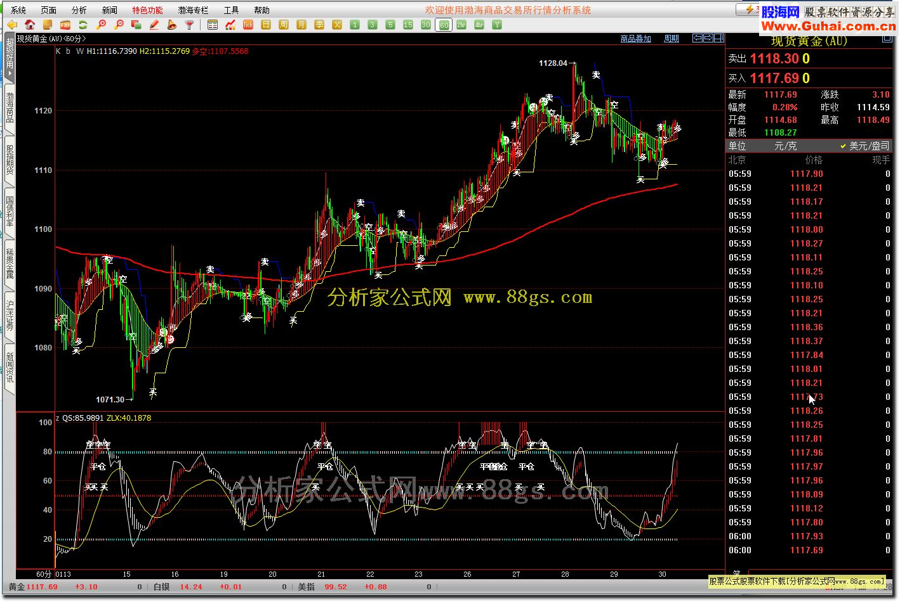Select the 60-minute period button
The height and width of the screenshot is (602, 900).
click(x=444, y=25)
